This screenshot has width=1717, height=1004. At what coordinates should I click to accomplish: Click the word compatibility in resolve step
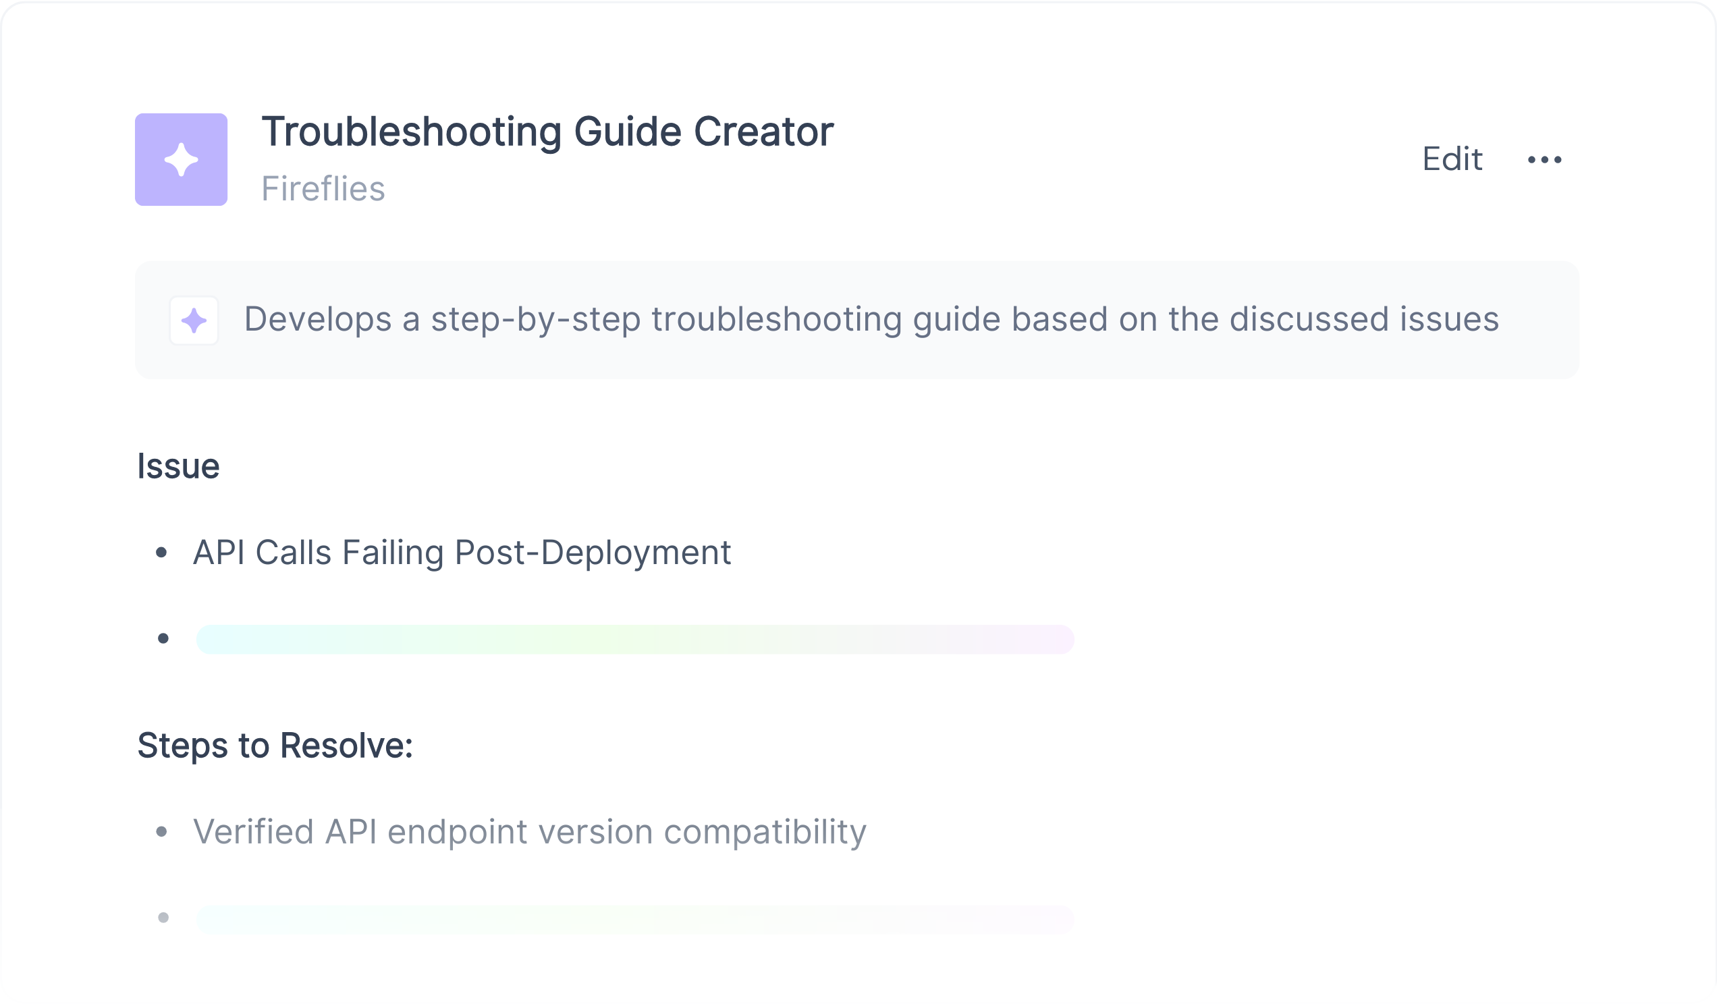click(x=765, y=832)
